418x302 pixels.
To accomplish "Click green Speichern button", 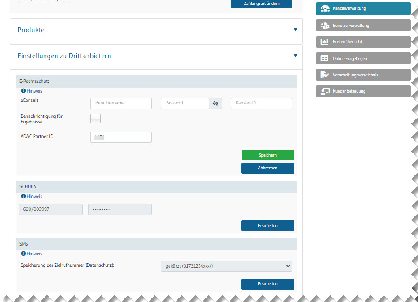I will [x=267, y=155].
